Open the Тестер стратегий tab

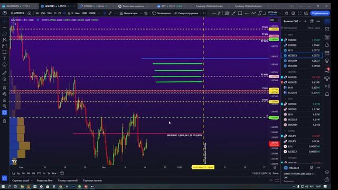pos(68,180)
